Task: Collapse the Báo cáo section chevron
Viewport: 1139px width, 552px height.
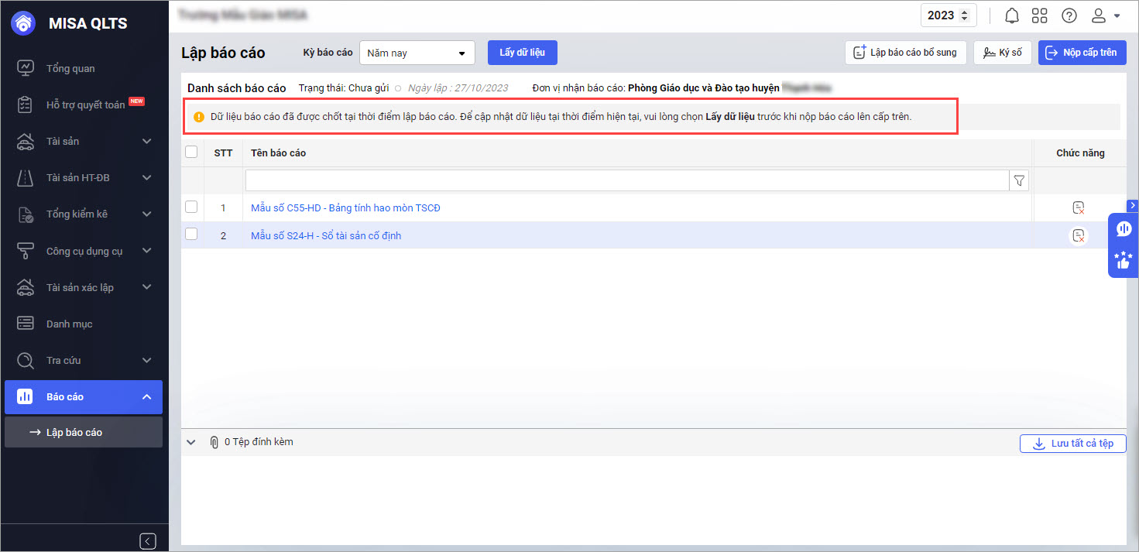Action: tap(147, 396)
